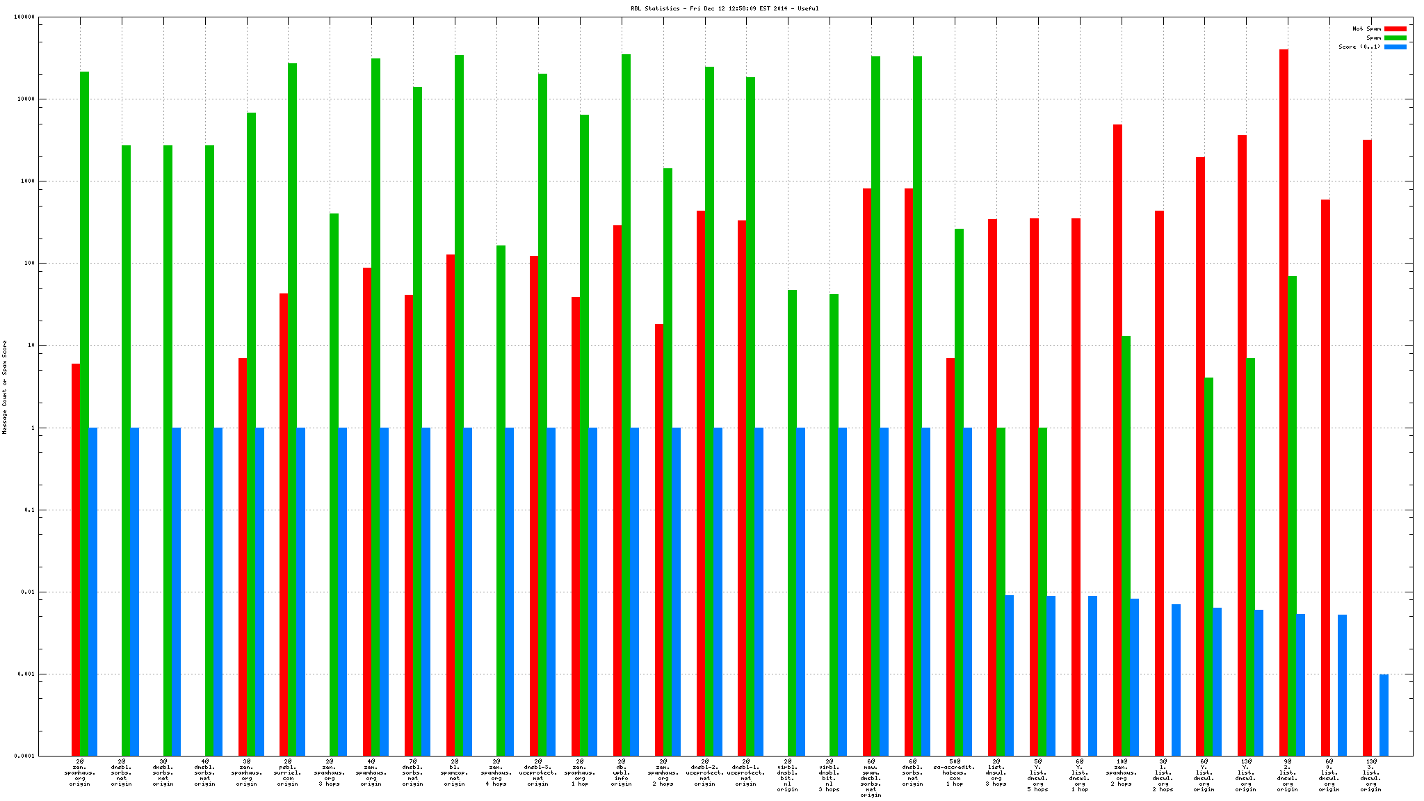Click the Not Spam legend text
The height and width of the screenshot is (801, 1424).
click(x=1366, y=29)
